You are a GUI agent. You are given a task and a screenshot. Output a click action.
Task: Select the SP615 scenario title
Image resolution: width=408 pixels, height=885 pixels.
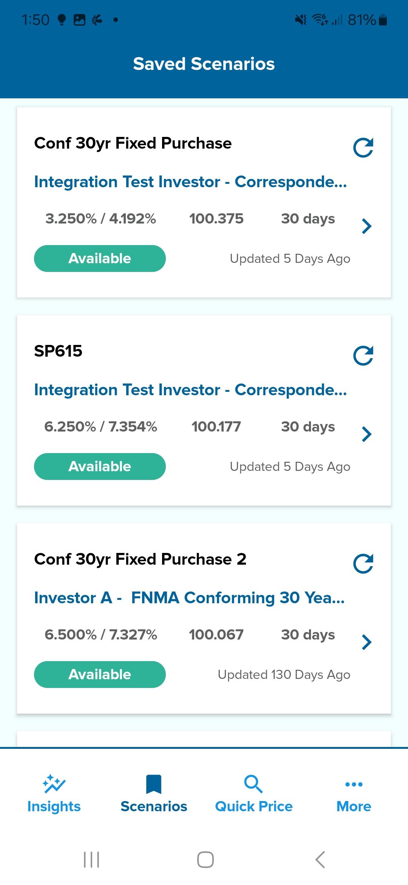58,351
